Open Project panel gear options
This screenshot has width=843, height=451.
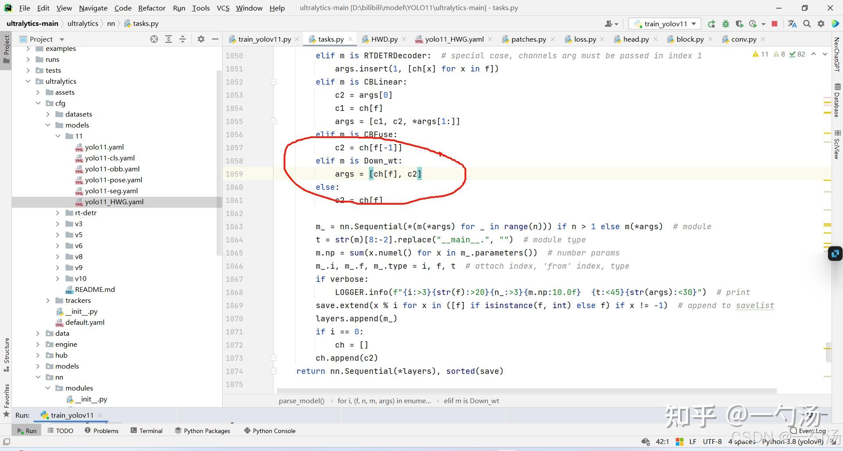coord(201,39)
